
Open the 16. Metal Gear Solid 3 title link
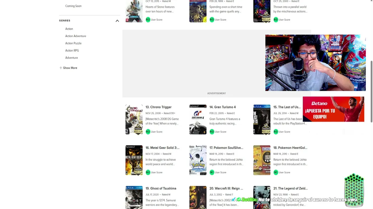click(163, 148)
